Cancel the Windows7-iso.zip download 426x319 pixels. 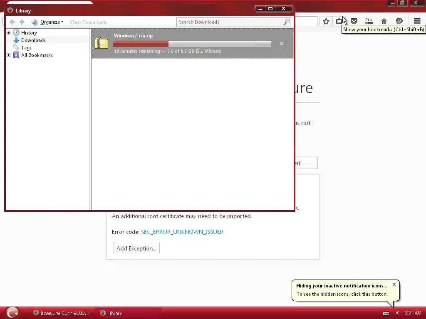pos(282,43)
